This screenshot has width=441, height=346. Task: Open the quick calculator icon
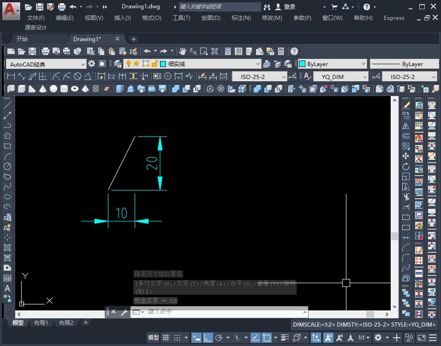[280, 51]
